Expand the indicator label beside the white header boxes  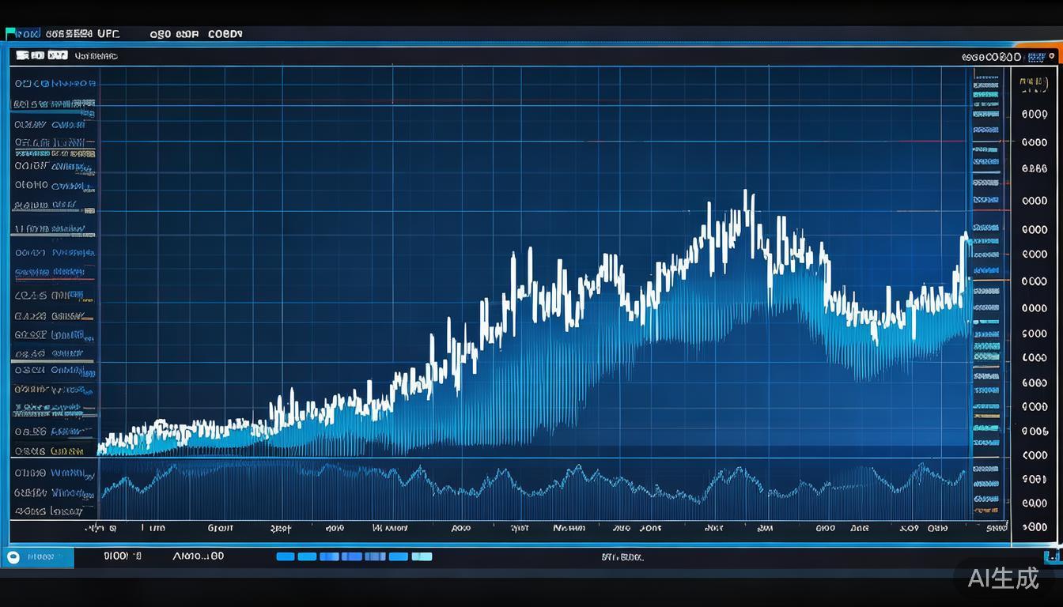pos(96,57)
